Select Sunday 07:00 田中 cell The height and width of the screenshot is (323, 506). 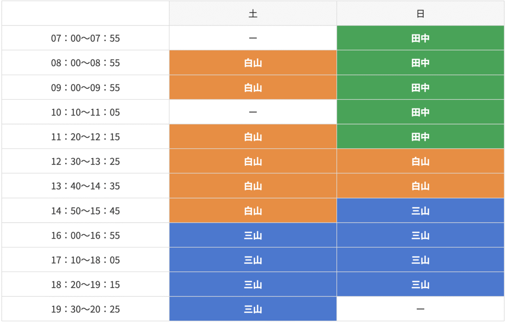pos(420,38)
